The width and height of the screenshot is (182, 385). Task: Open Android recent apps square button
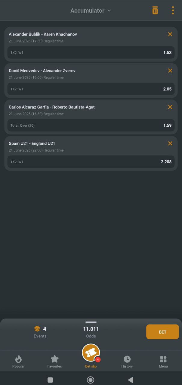(50, 380)
